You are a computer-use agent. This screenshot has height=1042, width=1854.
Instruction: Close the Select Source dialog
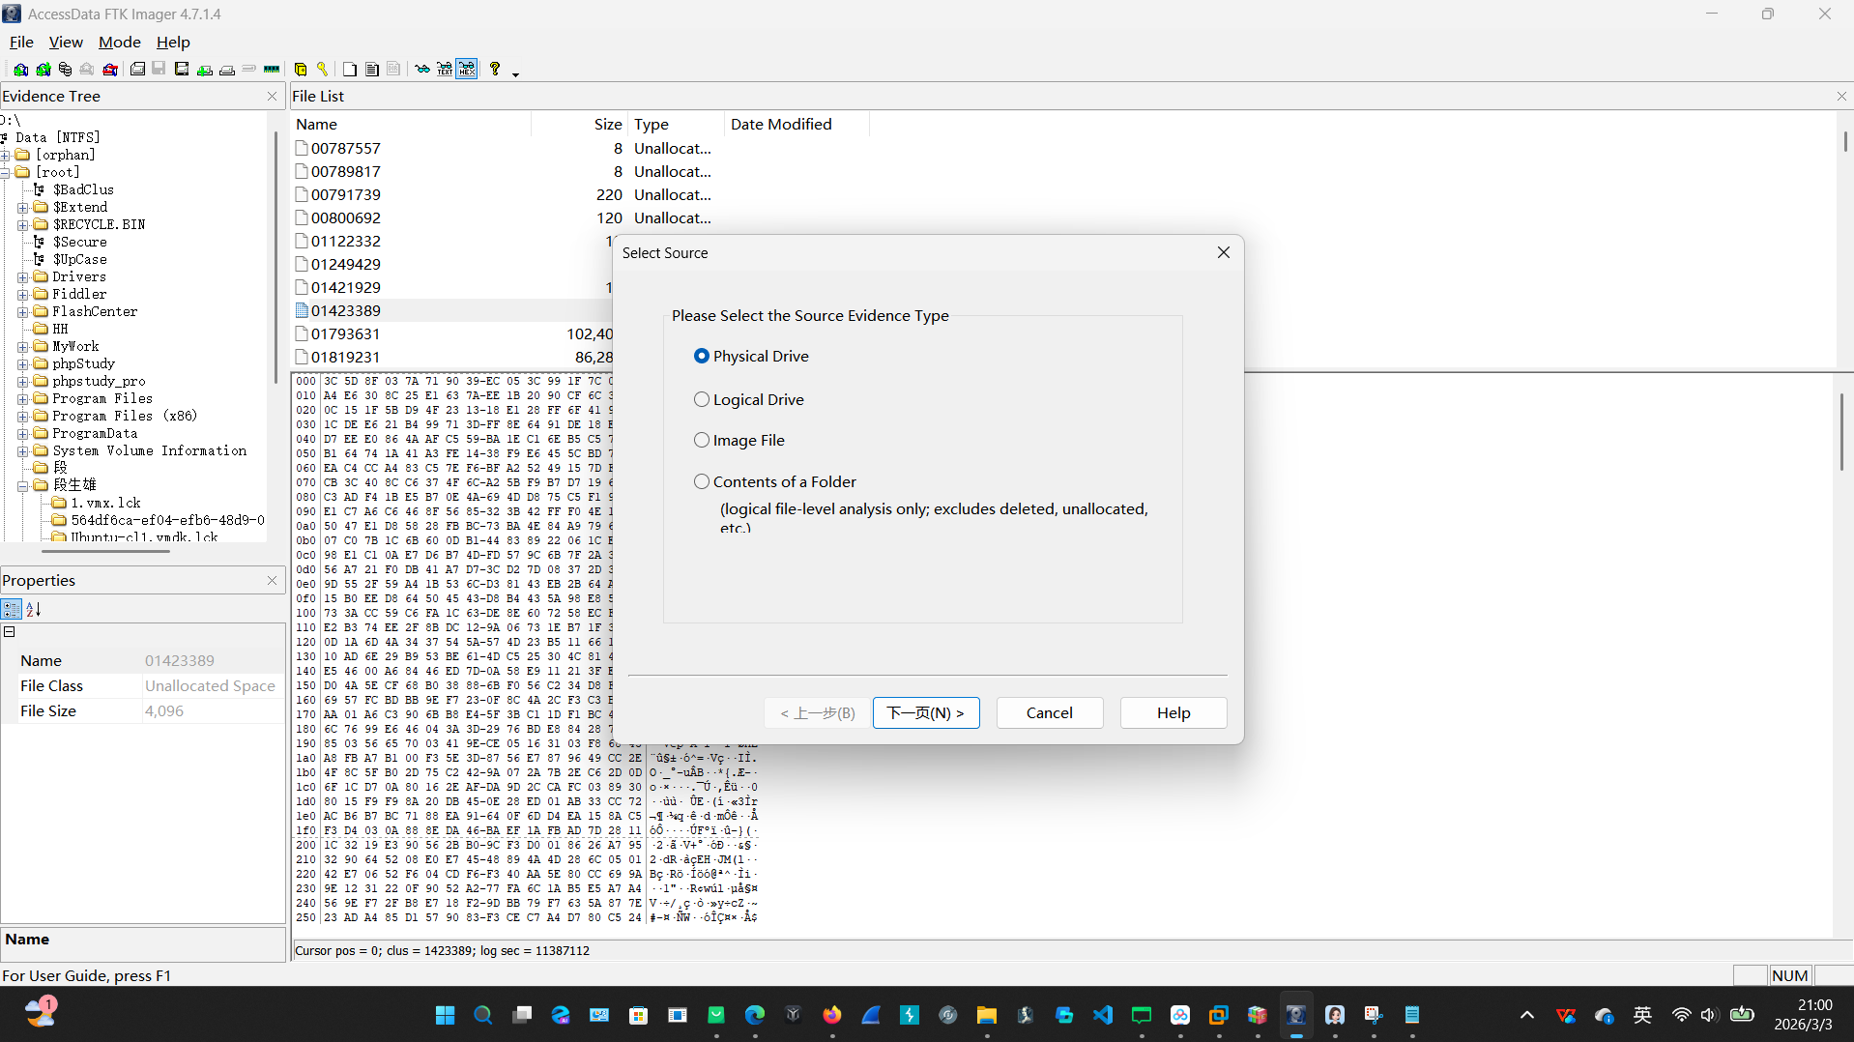1224,253
